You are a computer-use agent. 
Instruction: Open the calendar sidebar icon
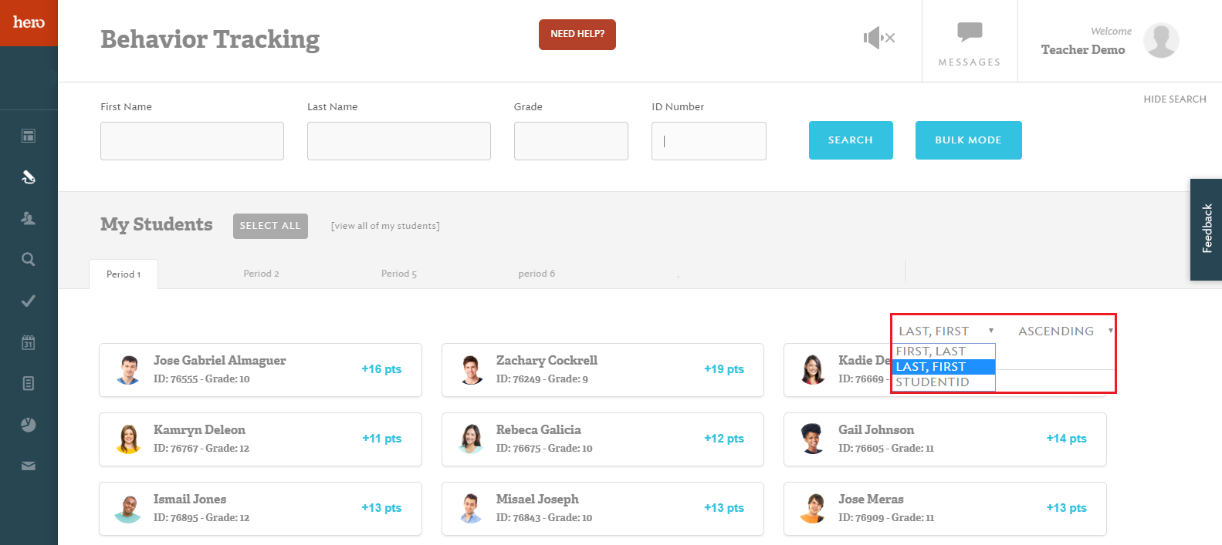29,342
